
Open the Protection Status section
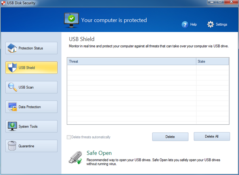(x=31, y=48)
